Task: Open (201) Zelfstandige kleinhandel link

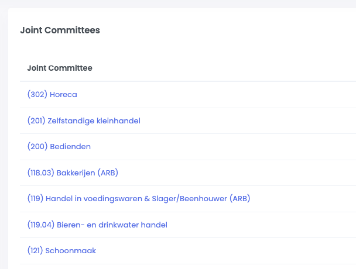Action: [x=84, y=120]
